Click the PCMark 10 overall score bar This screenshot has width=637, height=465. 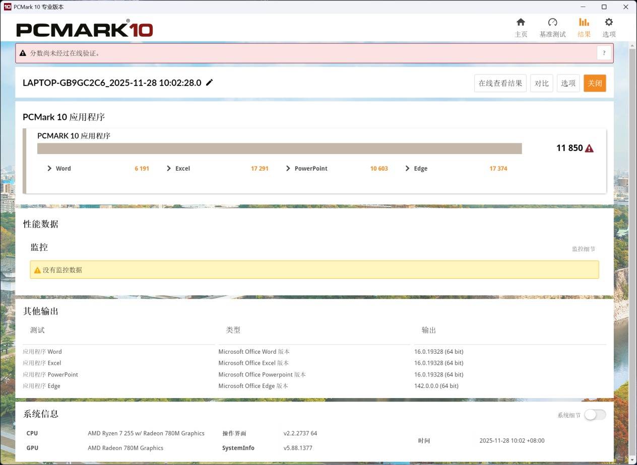coord(279,148)
